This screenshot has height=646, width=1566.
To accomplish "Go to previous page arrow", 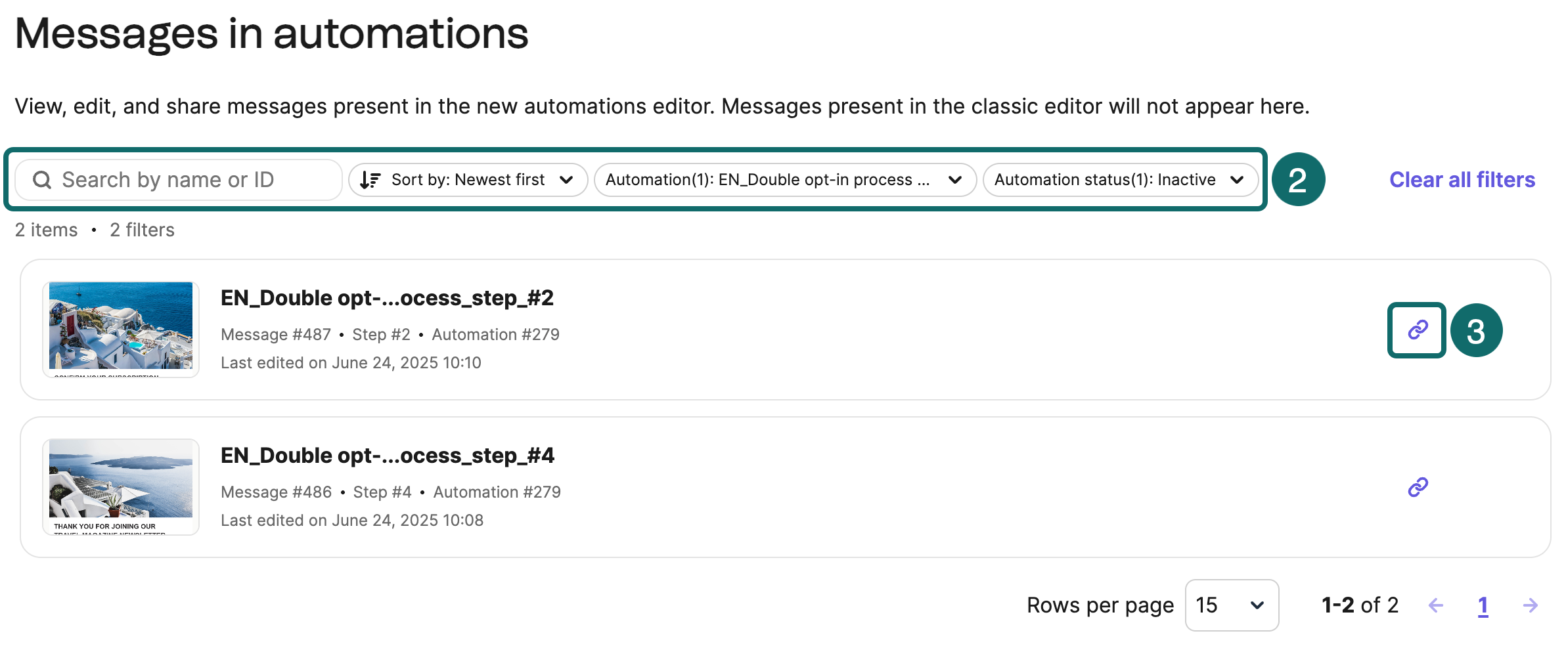I will coord(1436,605).
